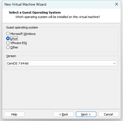Open the CentOS 7 64-bit combo box

coord(61,63)
